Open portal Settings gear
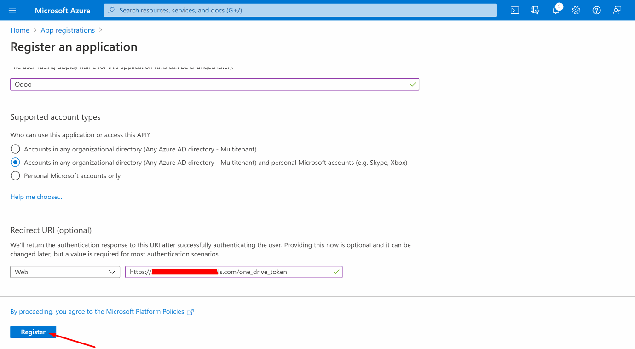Screen dimensions: 635x349 (x=576, y=10)
